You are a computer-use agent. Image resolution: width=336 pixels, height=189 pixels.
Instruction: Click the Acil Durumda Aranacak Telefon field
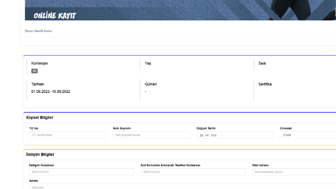pyautogui.click(x=193, y=172)
